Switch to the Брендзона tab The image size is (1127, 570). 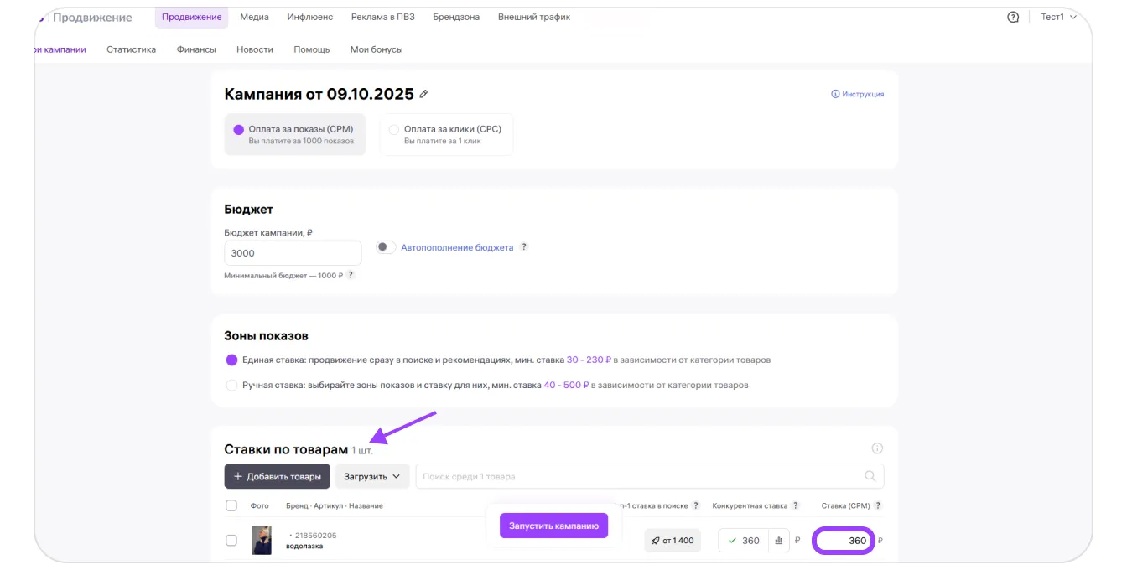click(456, 17)
